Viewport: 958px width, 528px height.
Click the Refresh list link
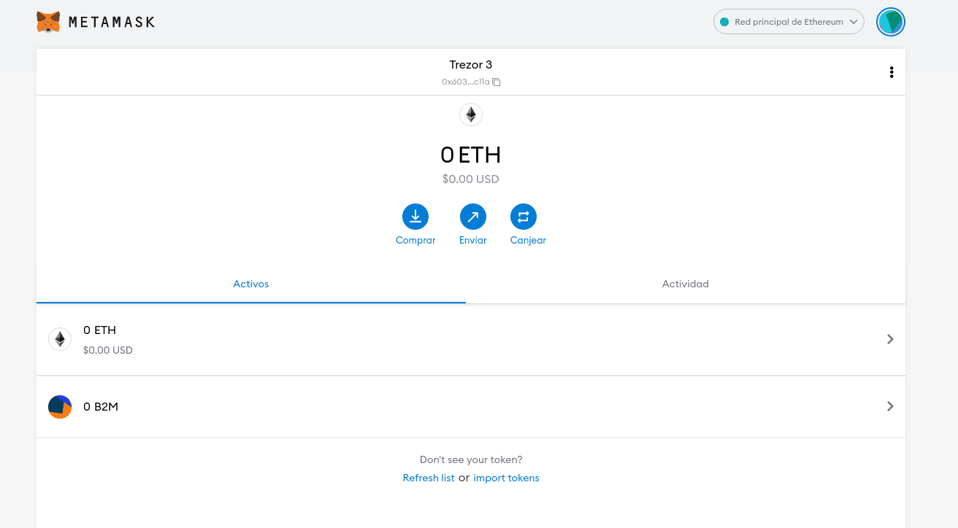coord(429,478)
